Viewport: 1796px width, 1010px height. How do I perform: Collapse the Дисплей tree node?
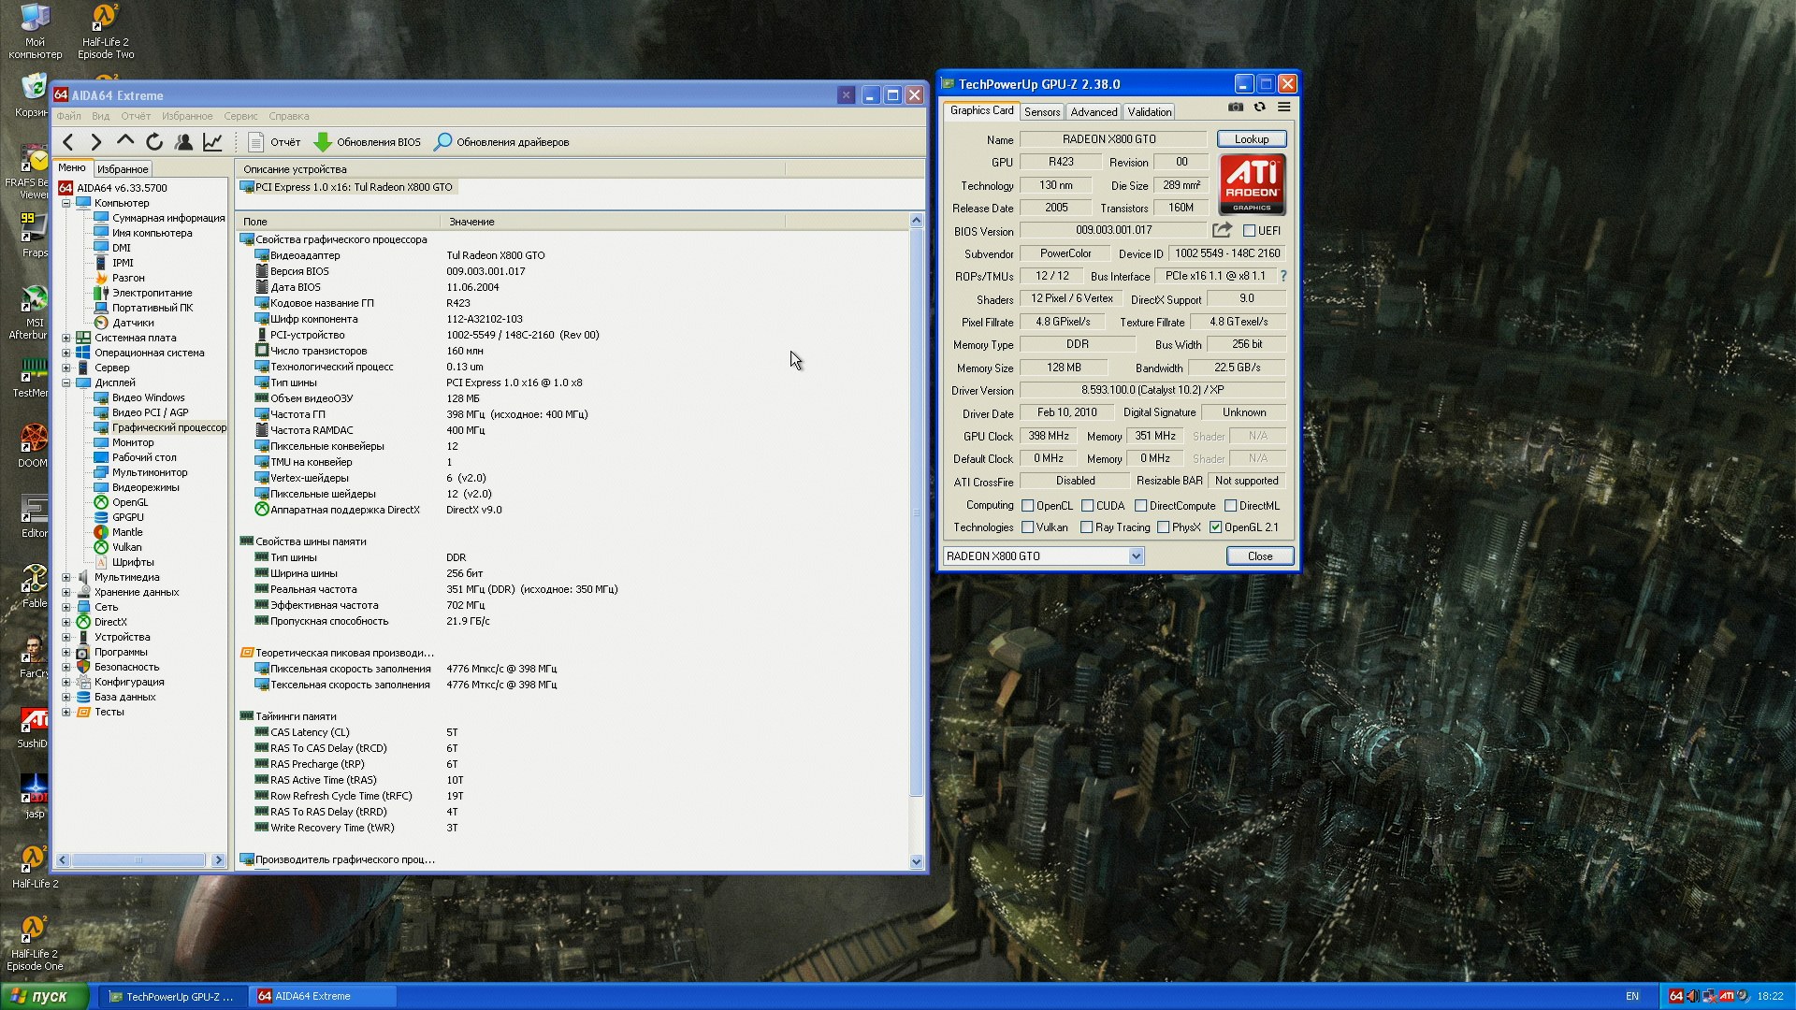pyautogui.click(x=66, y=383)
